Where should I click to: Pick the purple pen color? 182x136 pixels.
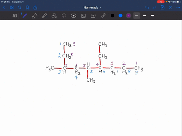click(129, 15)
